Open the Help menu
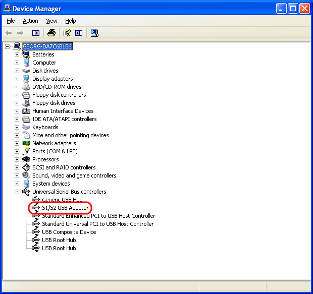The image size is (313, 294). [x=71, y=21]
